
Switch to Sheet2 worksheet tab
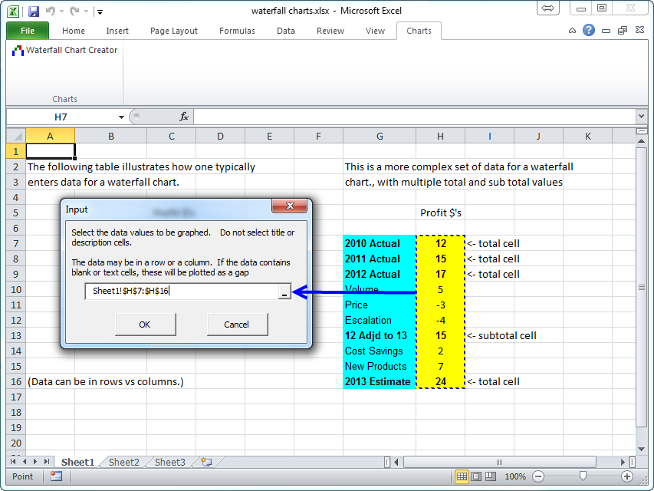123,462
